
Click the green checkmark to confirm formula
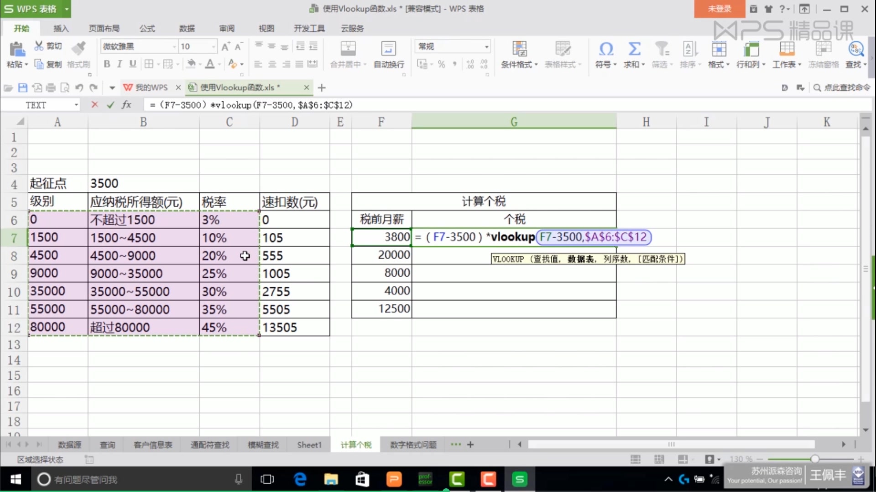[110, 105]
